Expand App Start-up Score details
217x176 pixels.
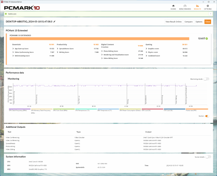(x=13, y=49)
